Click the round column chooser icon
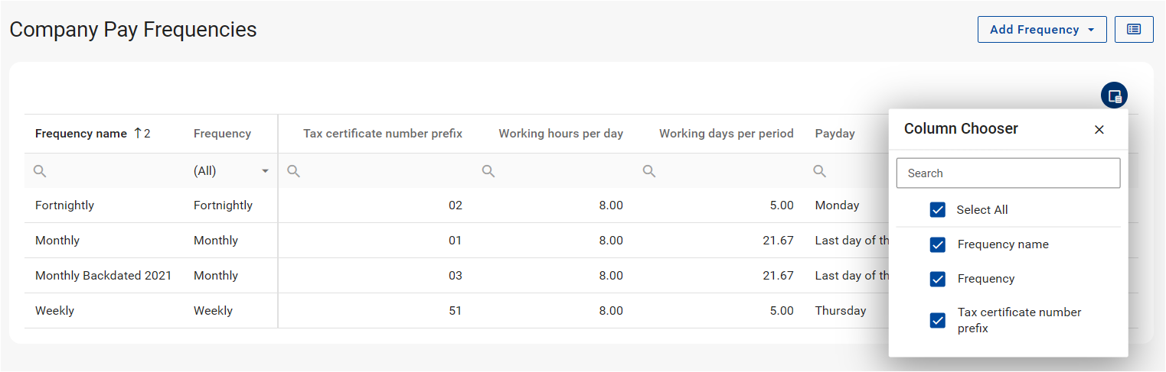The width and height of the screenshot is (1166, 372). point(1114,95)
